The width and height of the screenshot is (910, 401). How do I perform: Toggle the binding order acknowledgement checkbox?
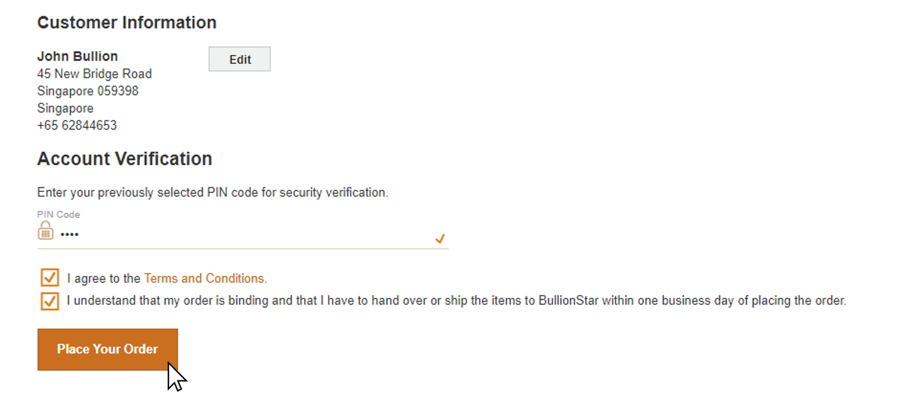coord(50,300)
